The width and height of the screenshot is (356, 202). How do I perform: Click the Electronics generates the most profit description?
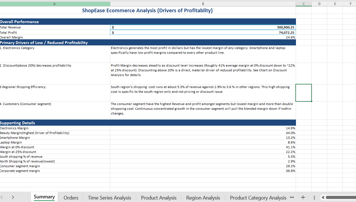click(203, 54)
